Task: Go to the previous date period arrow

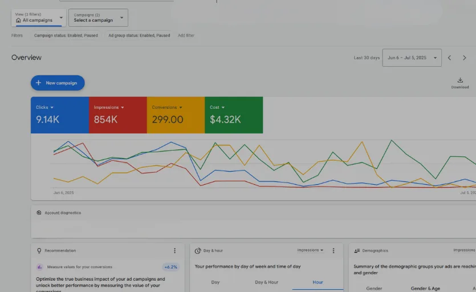Action: [x=450, y=58]
